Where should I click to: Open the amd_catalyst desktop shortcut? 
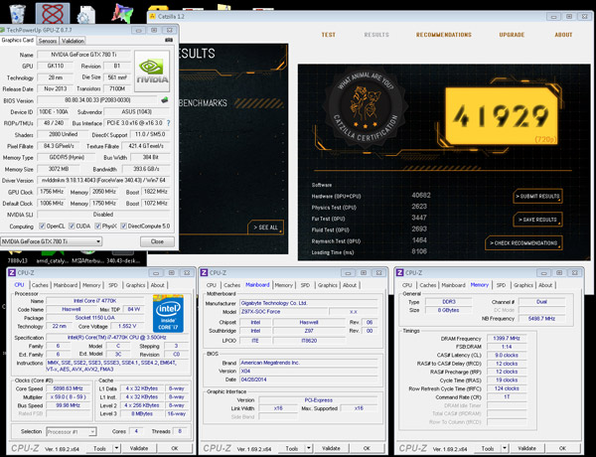[52, 256]
